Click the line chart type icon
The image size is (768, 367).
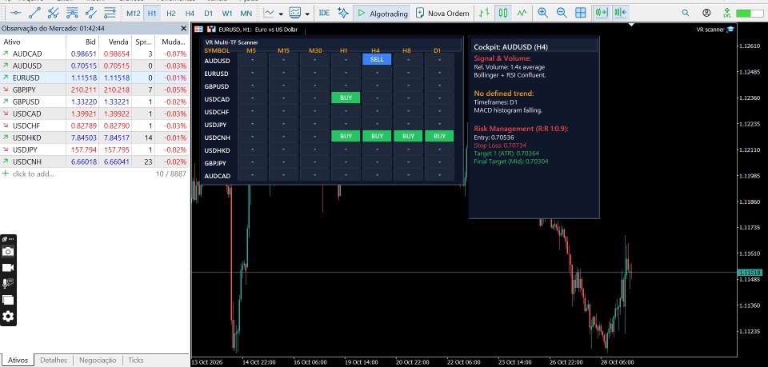click(x=269, y=14)
